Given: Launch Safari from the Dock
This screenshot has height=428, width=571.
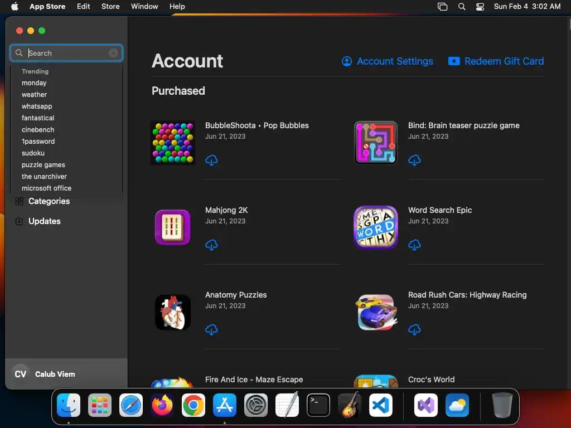Looking at the screenshot, I should (131, 405).
